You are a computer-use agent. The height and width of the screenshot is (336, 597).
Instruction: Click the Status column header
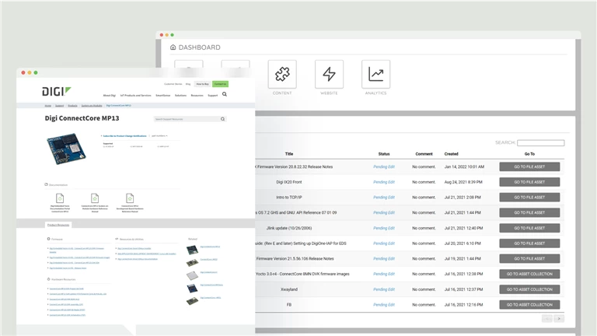coord(384,154)
